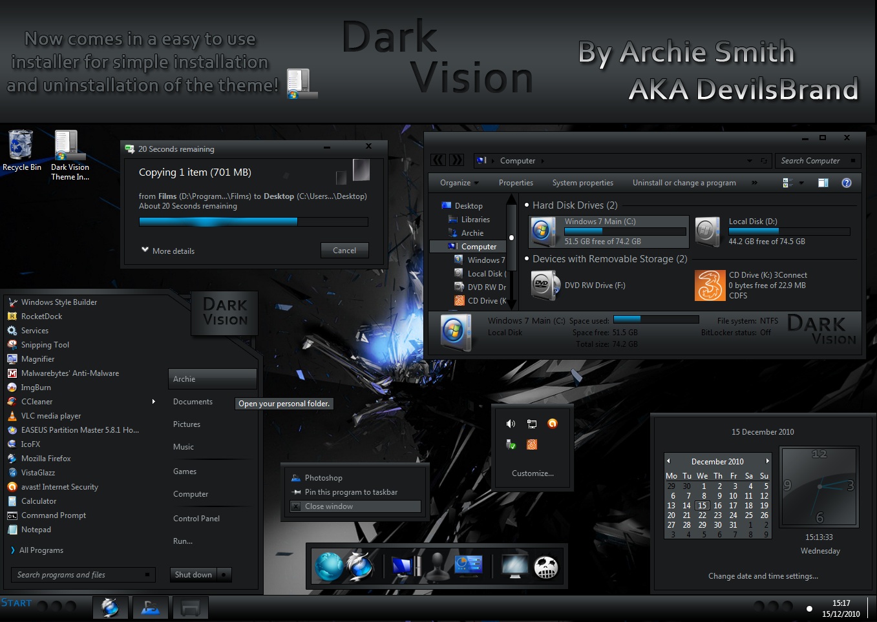Image resolution: width=877 pixels, height=622 pixels.
Task: Click the Search Computer field
Action: pos(818,161)
